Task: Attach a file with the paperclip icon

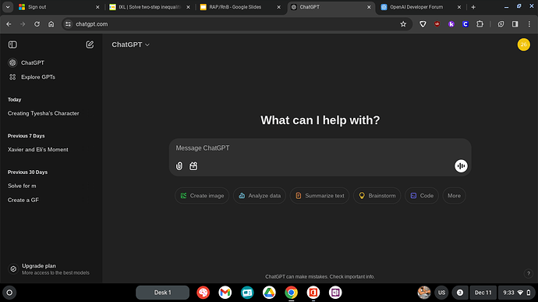Action: tap(179, 166)
